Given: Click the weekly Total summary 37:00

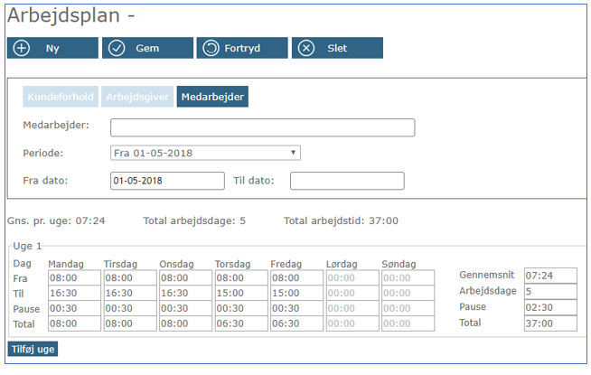Looking at the screenshot, I should click(x=550, y=323).
